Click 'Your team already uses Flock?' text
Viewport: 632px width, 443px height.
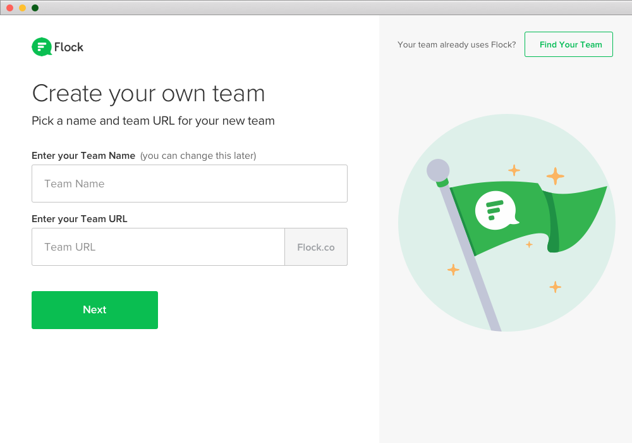click(457, 44)
